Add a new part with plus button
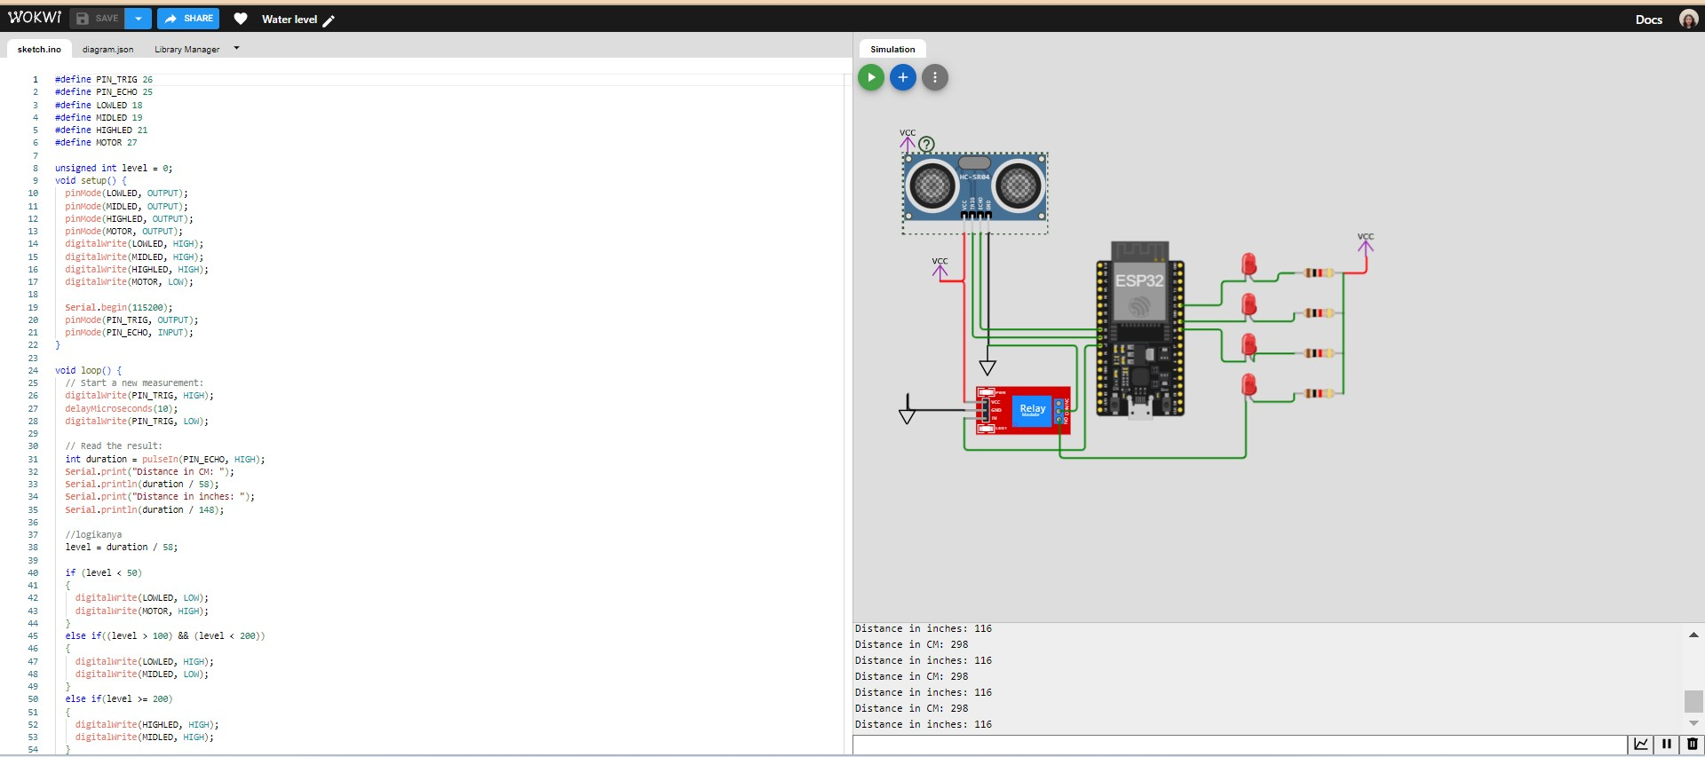Image resolution: width=1705 pixels, height=757 pixels. coord(903,77)
